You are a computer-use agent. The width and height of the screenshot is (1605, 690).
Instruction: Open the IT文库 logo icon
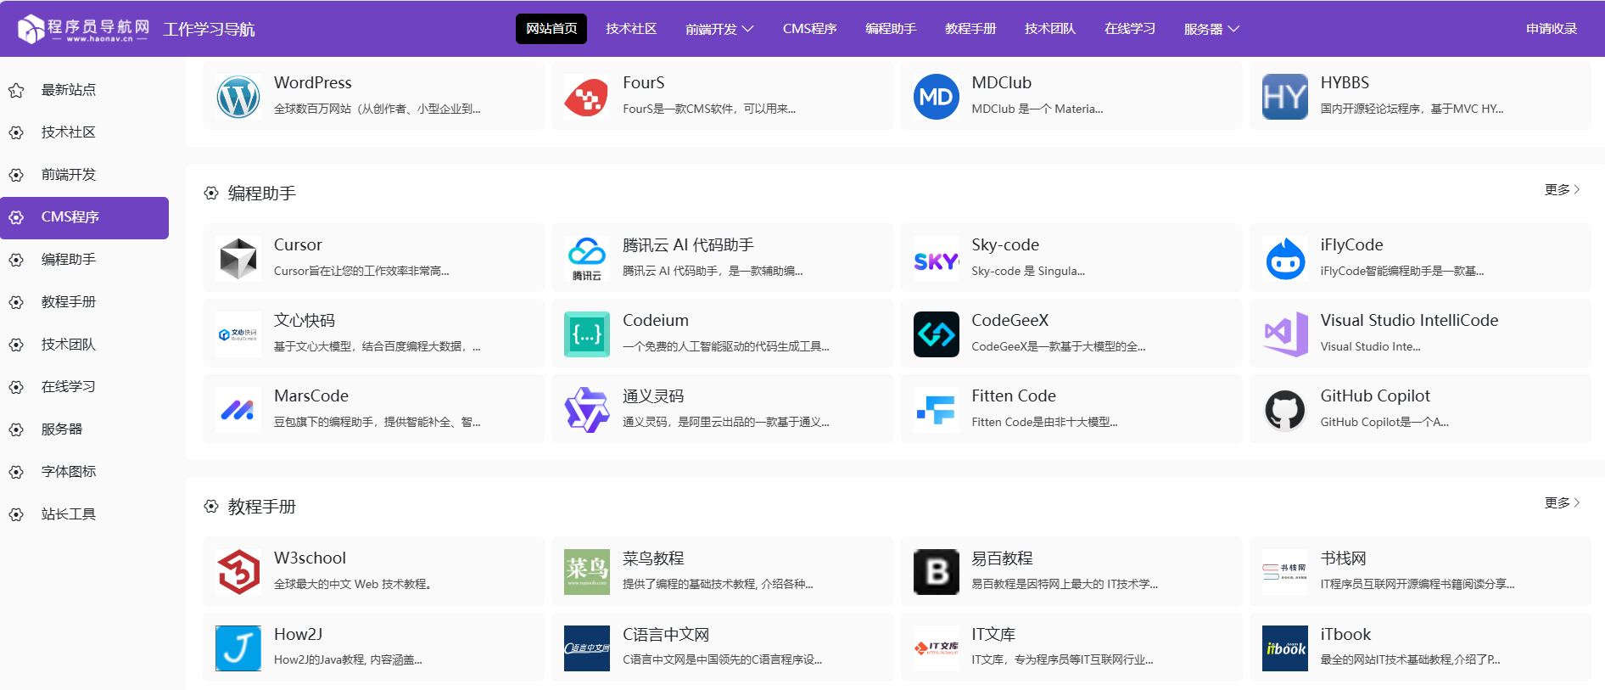click(x=937, y=648)
